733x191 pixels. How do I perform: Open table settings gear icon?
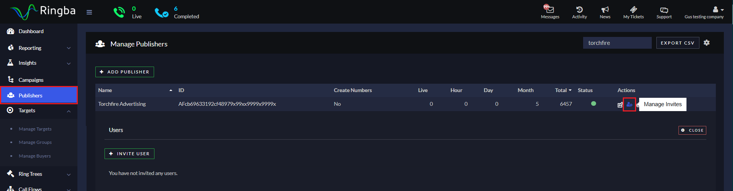pyautogui.click(x=707, y=43)
